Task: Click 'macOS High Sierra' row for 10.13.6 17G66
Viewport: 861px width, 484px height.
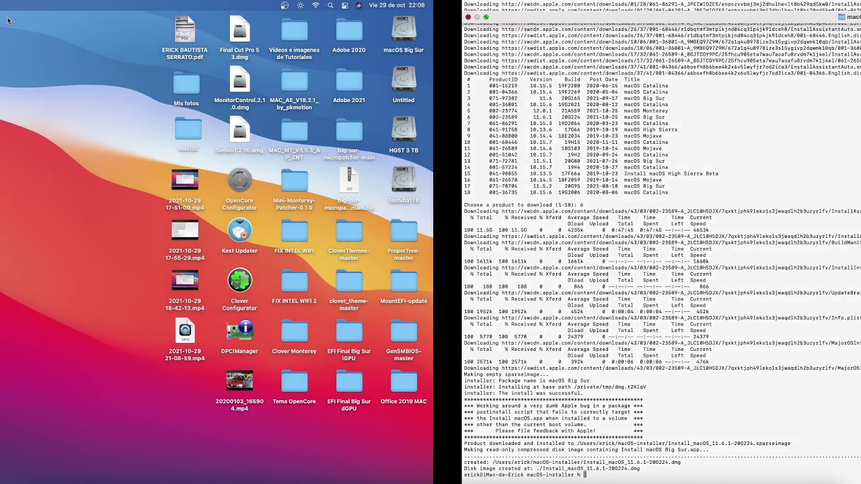Action: (570, 130)
